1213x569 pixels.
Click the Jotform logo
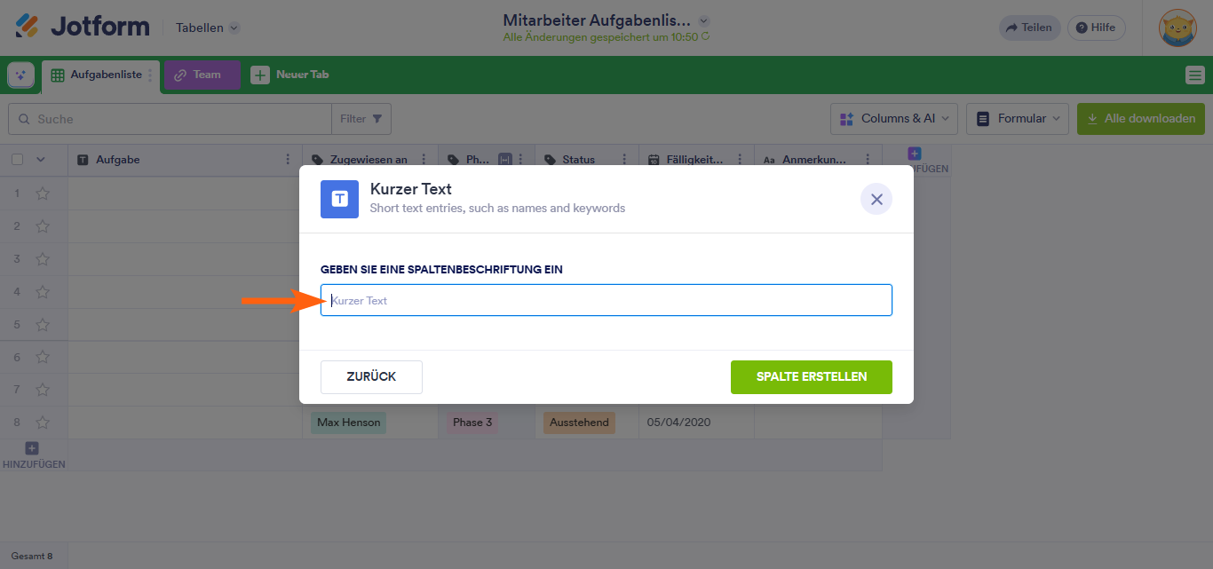[82, 27]
